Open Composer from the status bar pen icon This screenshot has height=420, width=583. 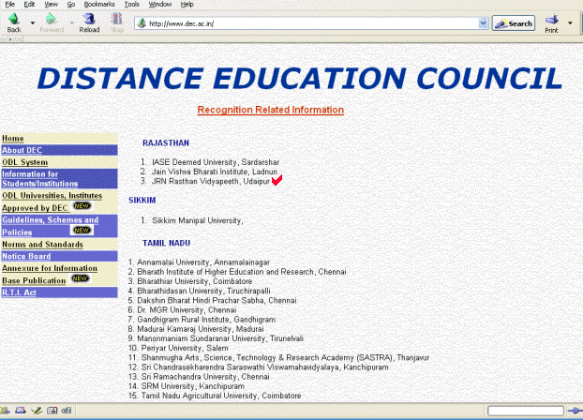[x=37, y=411]
